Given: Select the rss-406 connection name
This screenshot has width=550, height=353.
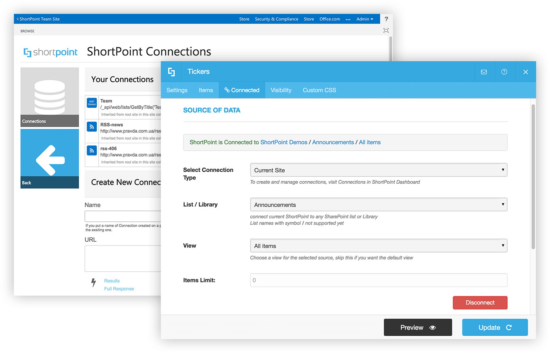Looking at the screenshot, I should point(108,149).
